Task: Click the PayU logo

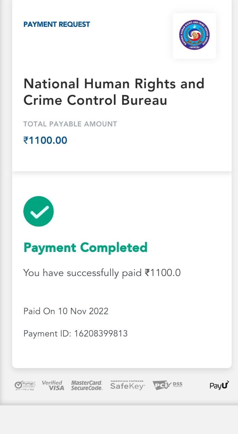Action: tap(219, 385)
